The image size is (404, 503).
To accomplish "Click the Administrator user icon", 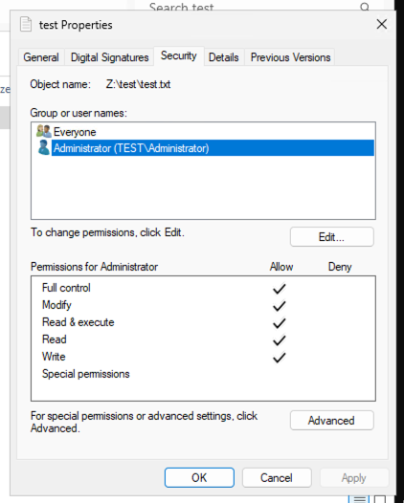I will (44, 147).
